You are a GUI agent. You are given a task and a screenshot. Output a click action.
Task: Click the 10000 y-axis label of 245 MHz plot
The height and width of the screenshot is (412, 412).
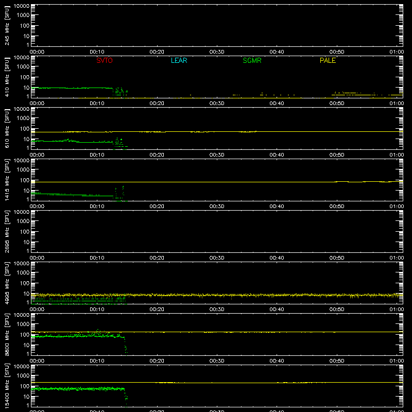pos(22,6)
